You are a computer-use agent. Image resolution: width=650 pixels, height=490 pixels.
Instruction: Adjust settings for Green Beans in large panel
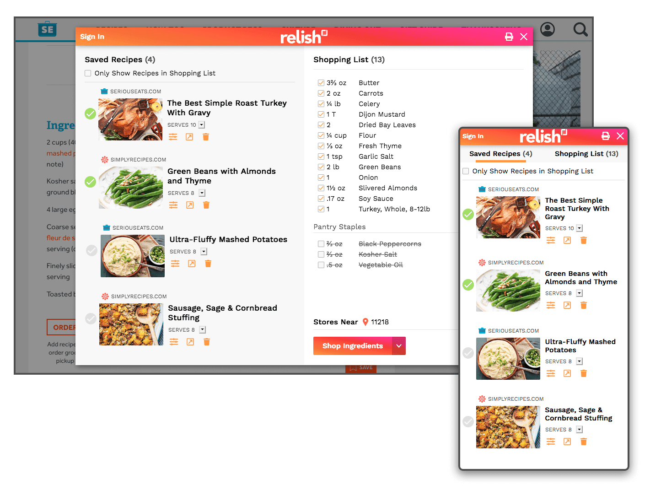tap(173, 205)
